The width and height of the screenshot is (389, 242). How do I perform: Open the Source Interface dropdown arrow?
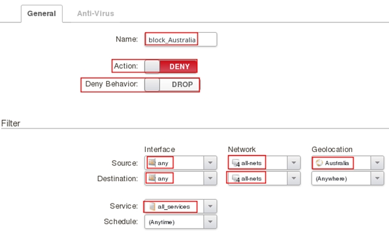pos(210,163)
